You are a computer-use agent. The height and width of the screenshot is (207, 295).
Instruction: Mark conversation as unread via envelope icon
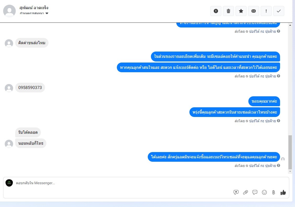click(254, 11)
